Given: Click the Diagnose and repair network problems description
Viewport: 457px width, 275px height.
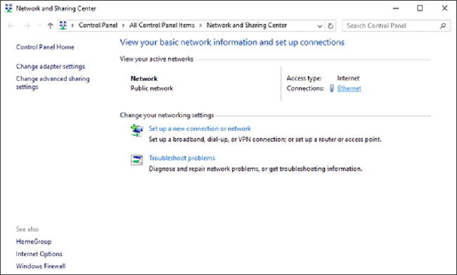Looking at the screenshot, I should pyautogui.click(x=256, y=169).
